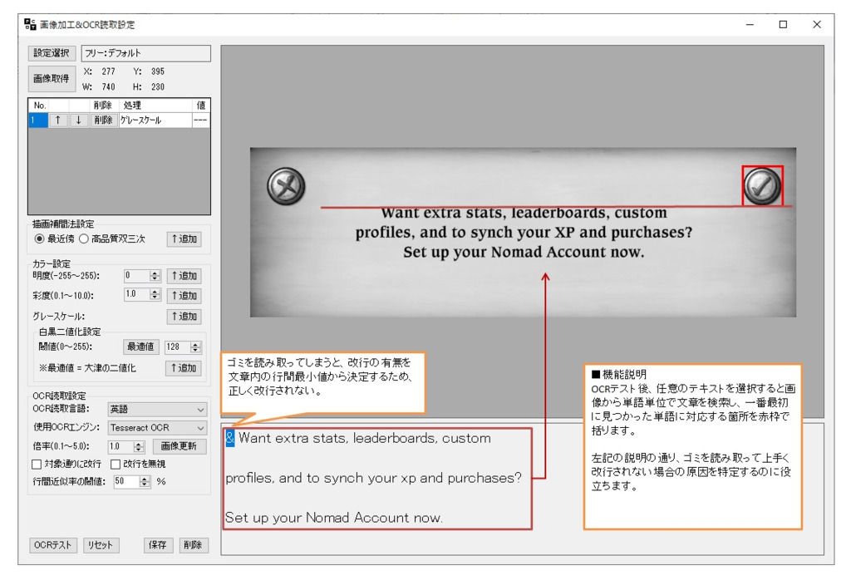Click OCR result line "Set up your Nomad Account now."

334,518
